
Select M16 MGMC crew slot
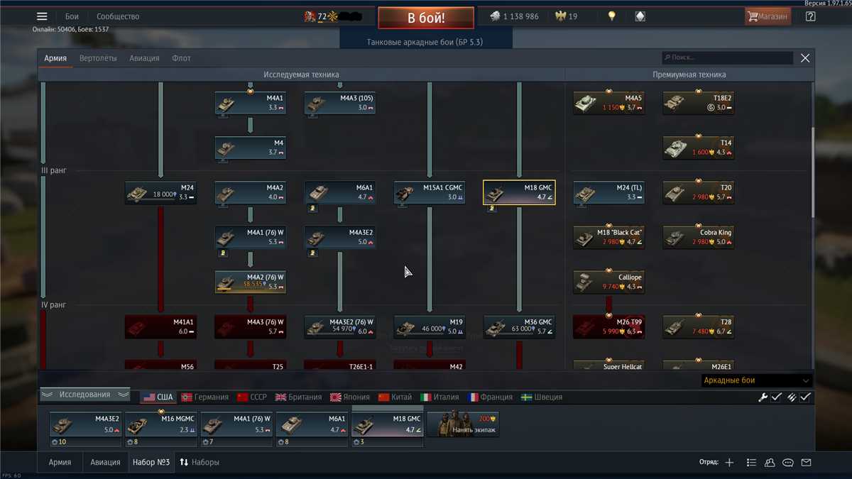161,429
